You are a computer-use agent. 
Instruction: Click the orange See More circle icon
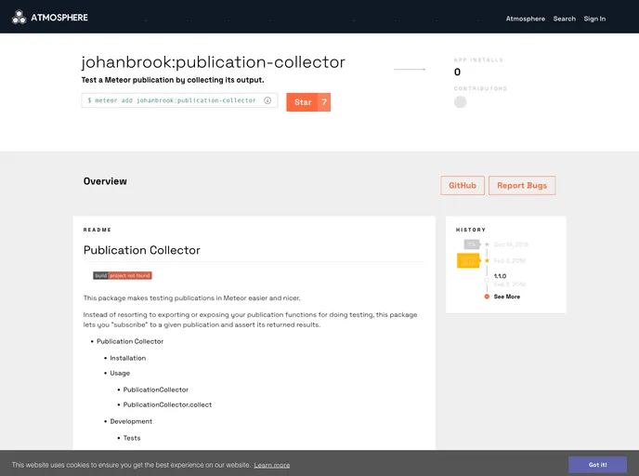point(487,297)
